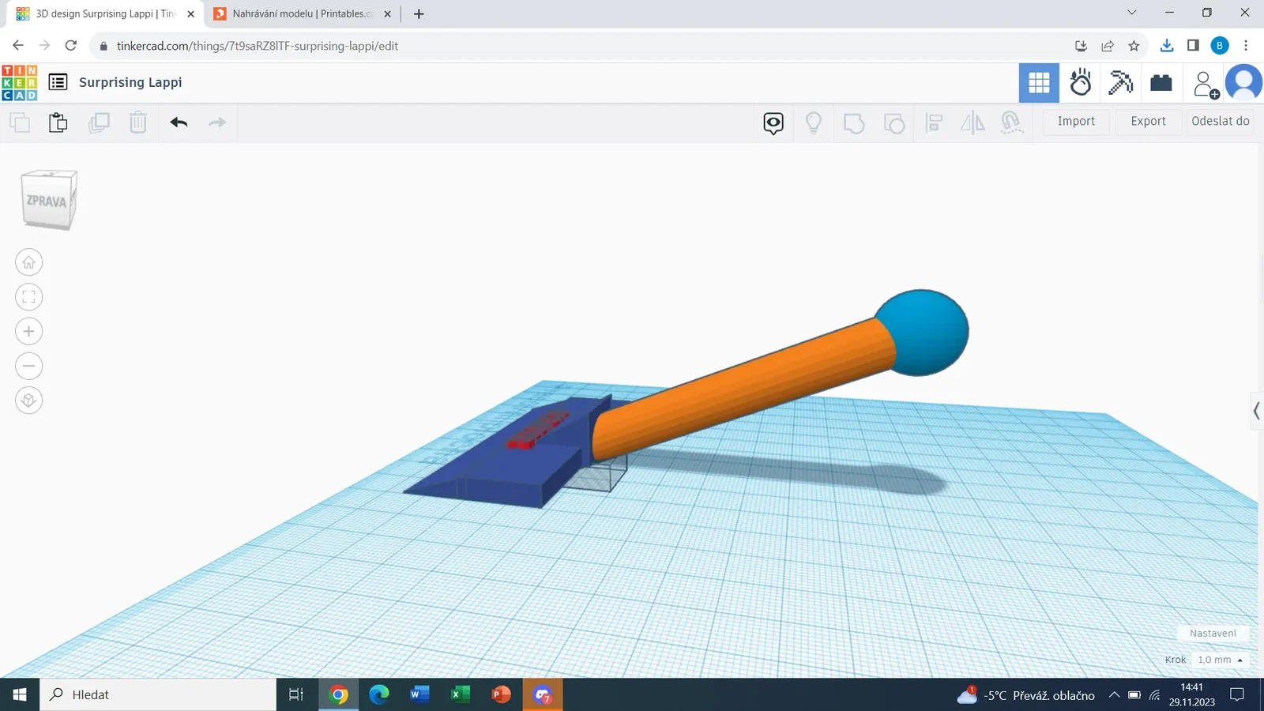Click the Export button
The width and height of the screenshot is (1264, 711).
point(1148,121)
